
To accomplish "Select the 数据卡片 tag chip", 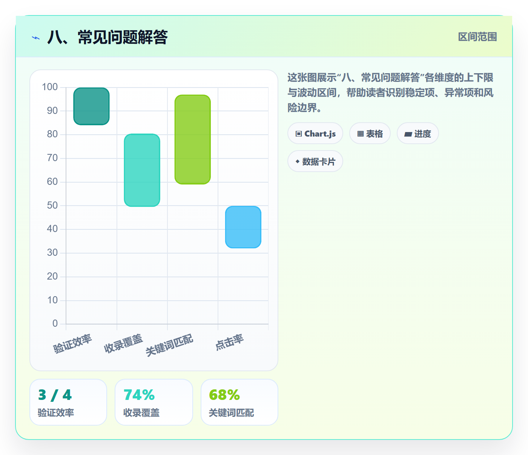I will pos(315,161).
